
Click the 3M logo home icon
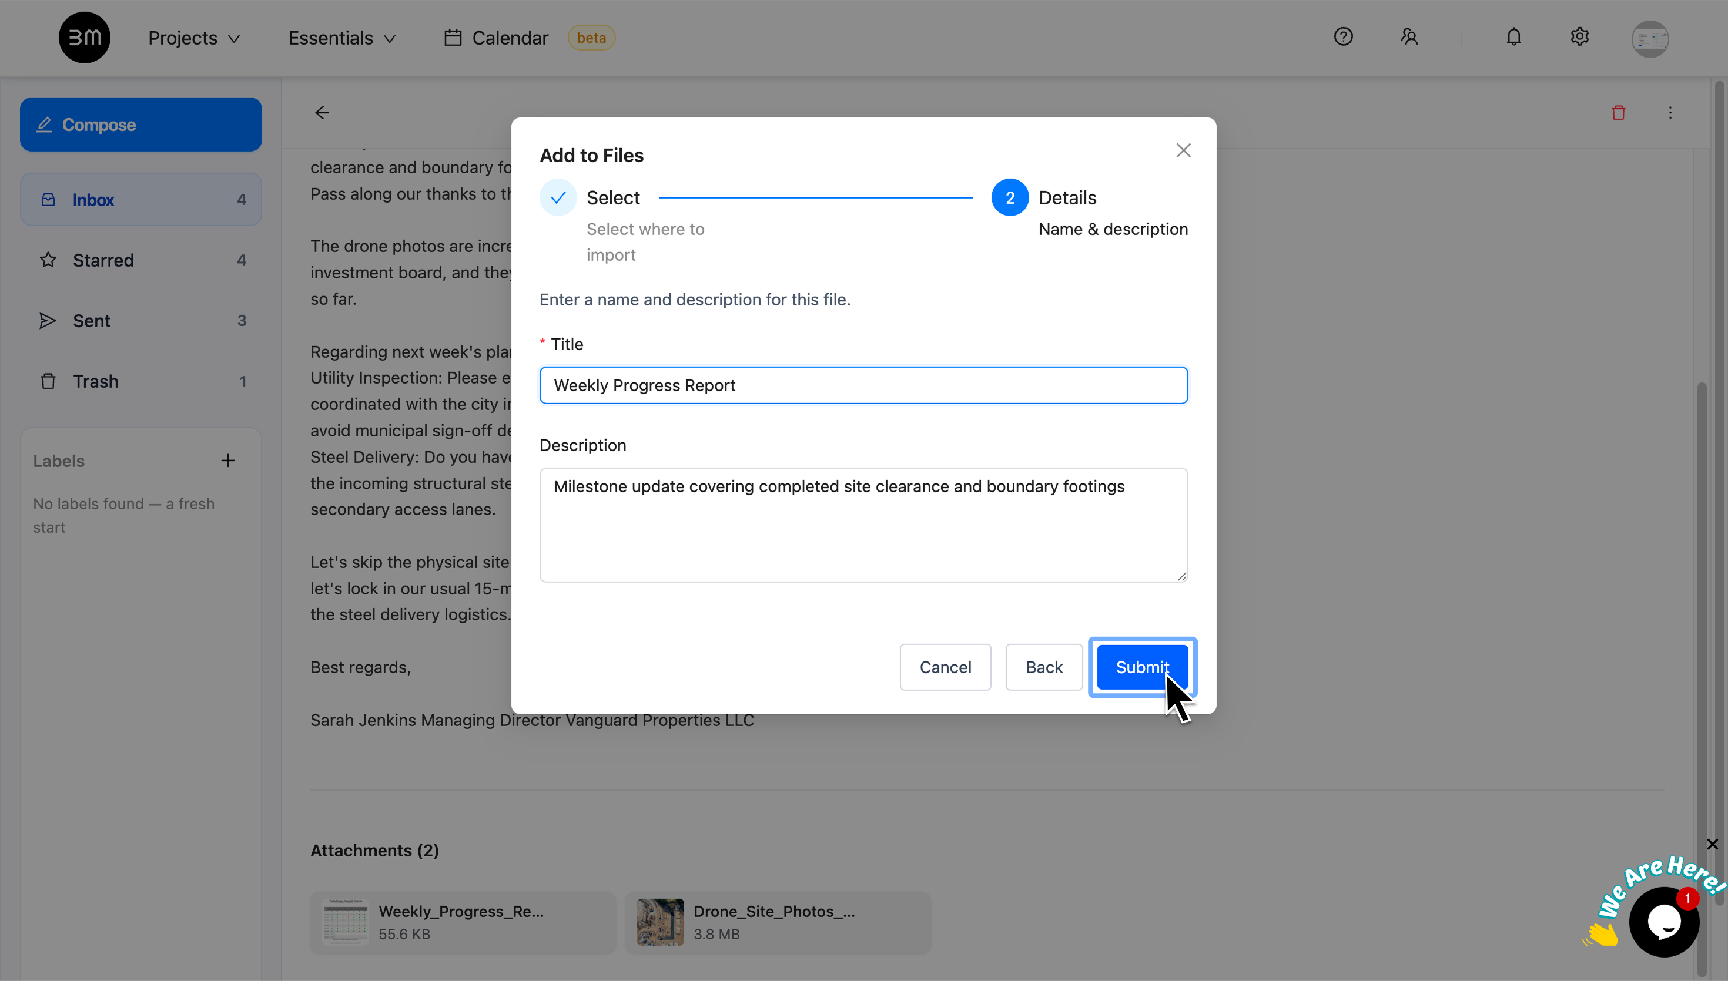(84, 38)
